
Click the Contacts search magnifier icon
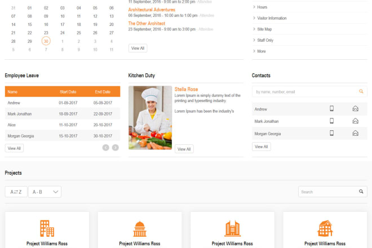click(x=361, y=91)
